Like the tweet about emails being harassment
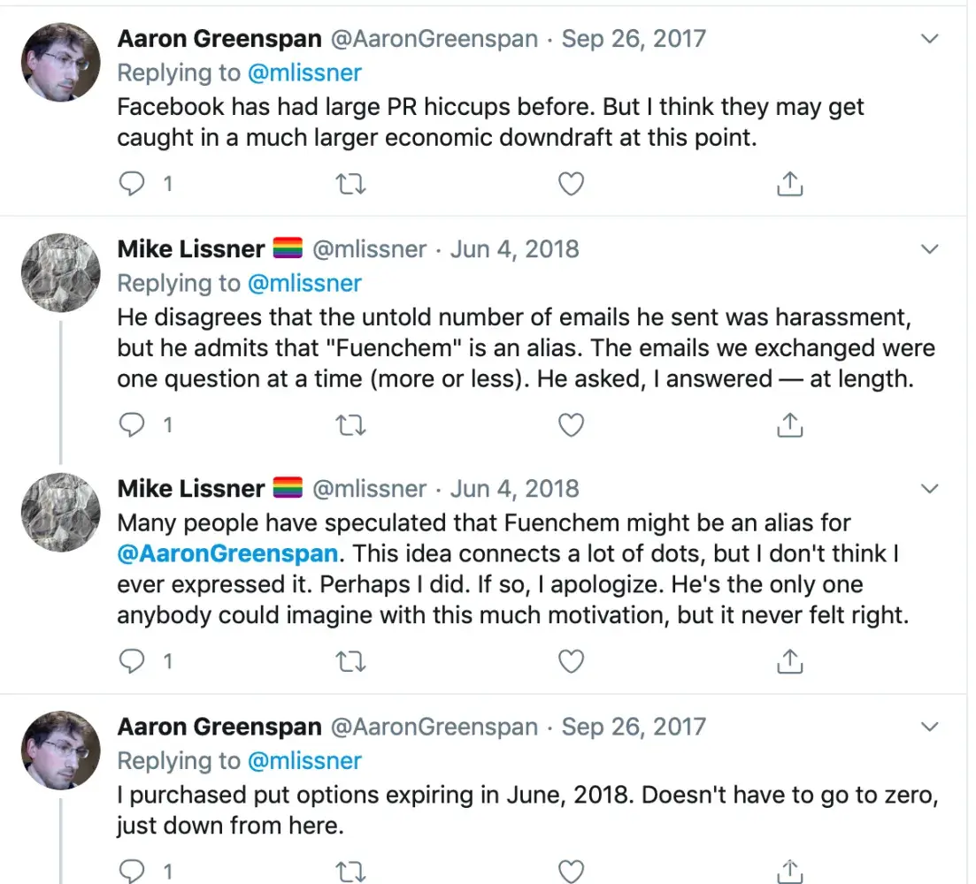 [572, 425]
